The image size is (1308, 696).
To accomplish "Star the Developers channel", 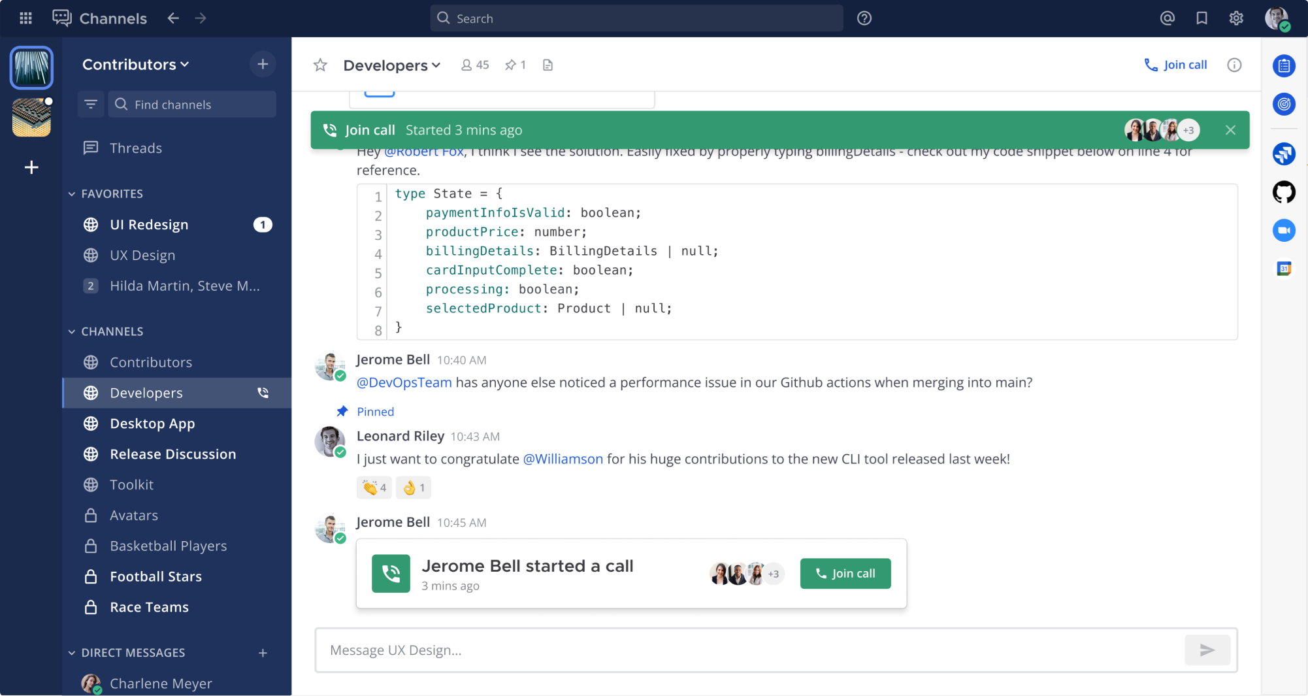I will (x=319, y=65).
